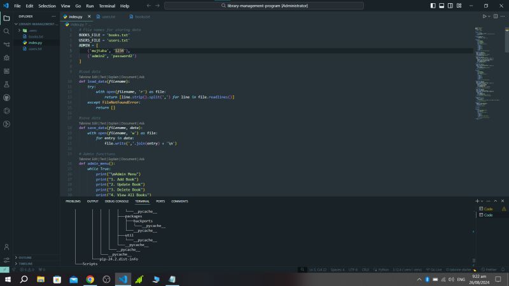
Task: Click the command center search box
Action: [264, 6]
